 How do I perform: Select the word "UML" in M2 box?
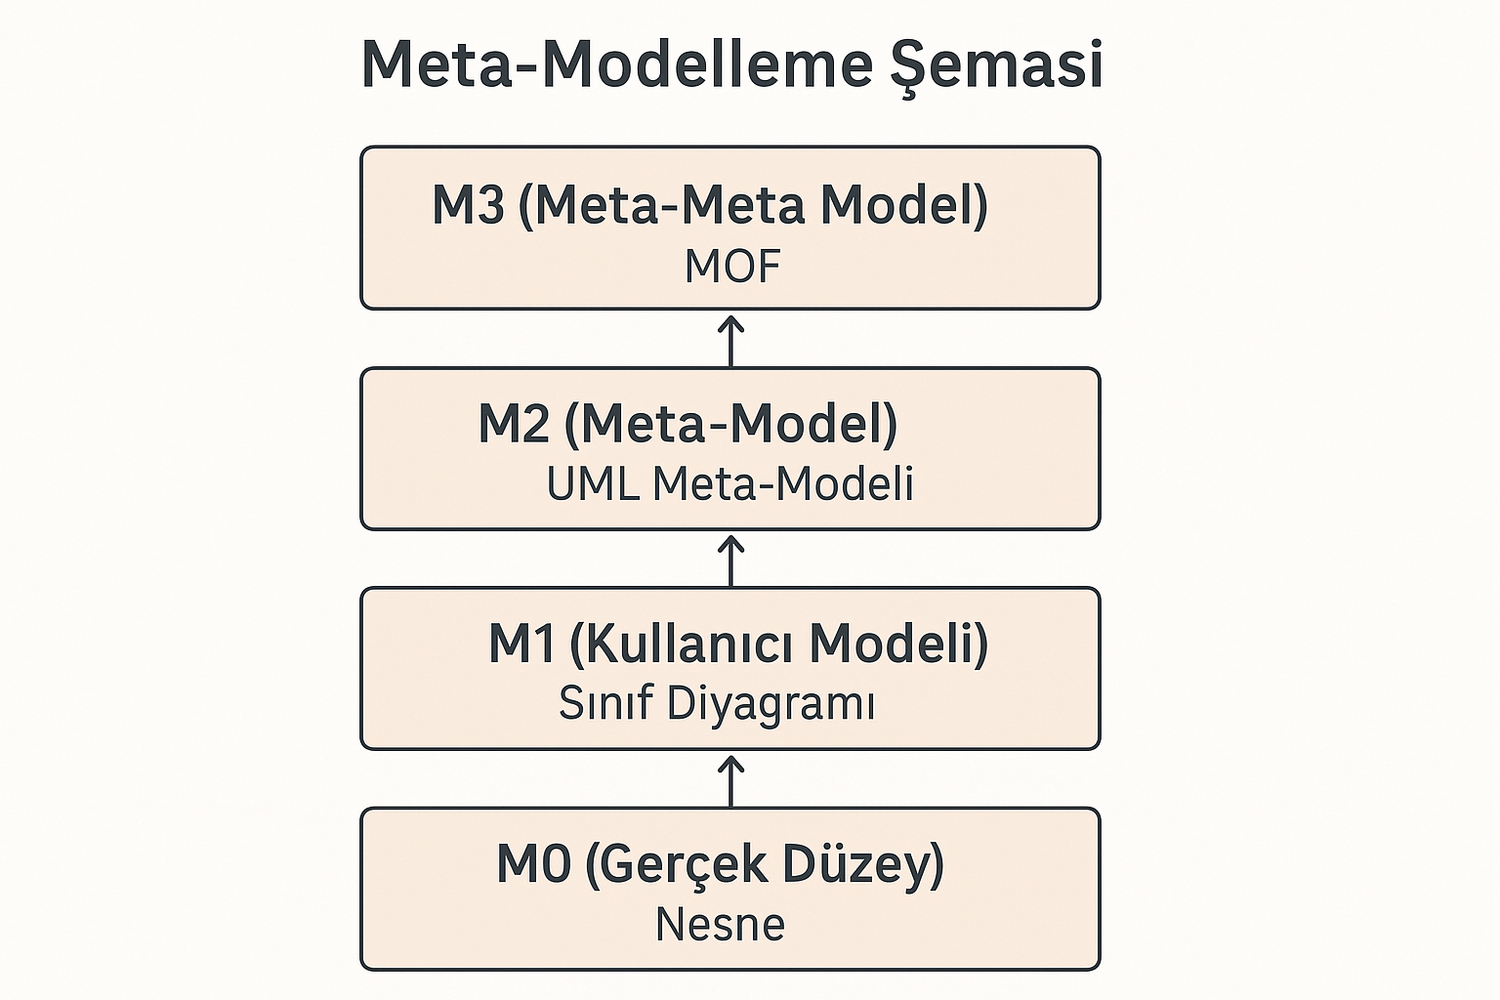(x=592, y=484)
